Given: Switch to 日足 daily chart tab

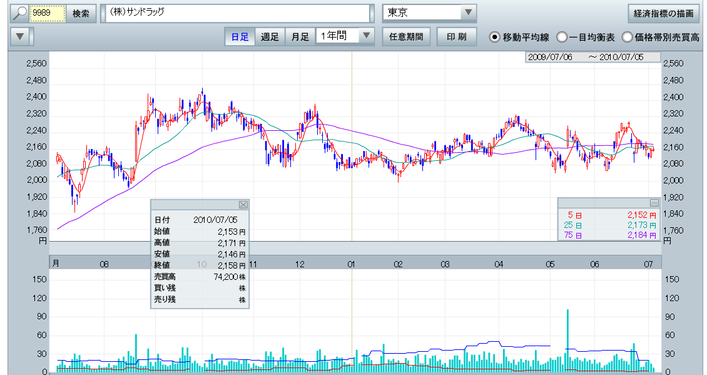Looking at the screenshot, I should 240,36.
